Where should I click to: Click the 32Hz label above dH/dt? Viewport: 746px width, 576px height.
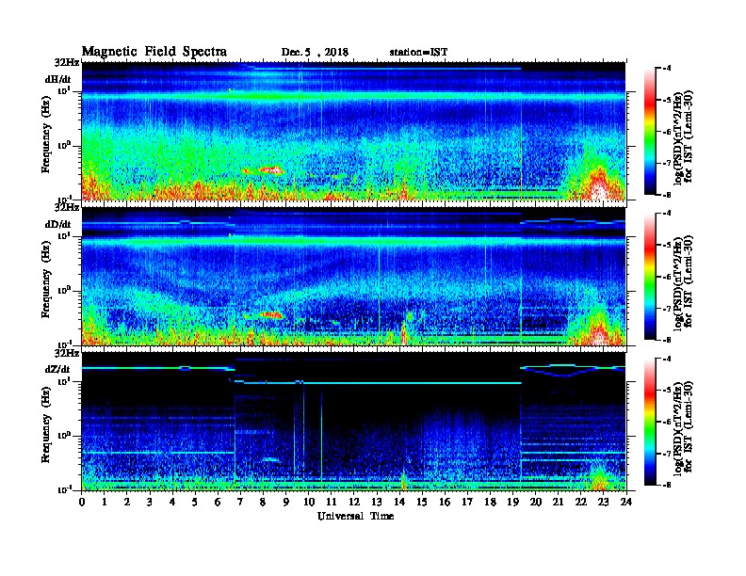(67, 62)
